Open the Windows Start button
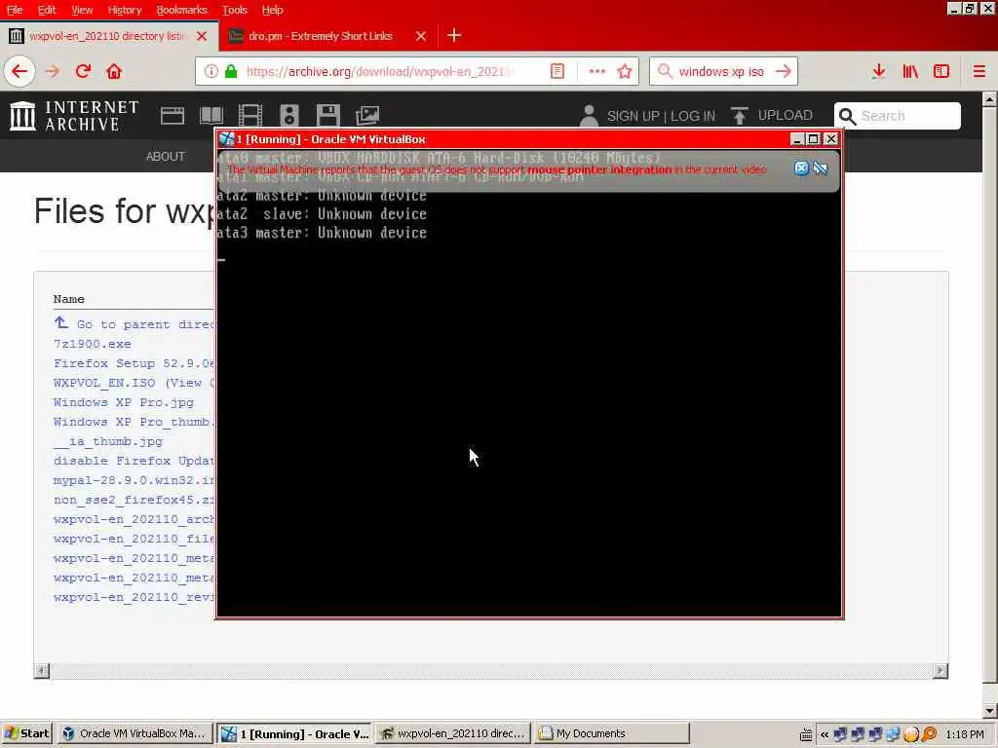This screenshot has height=748, width=998. [26, 733]
